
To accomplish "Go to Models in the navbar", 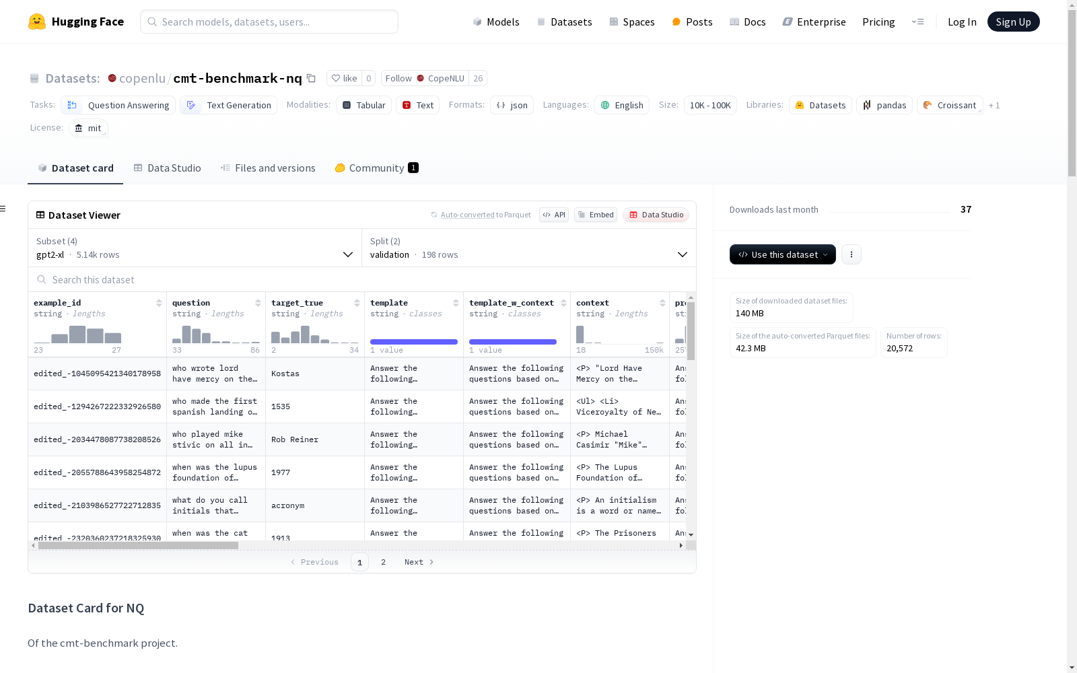I will coord(496,22).
